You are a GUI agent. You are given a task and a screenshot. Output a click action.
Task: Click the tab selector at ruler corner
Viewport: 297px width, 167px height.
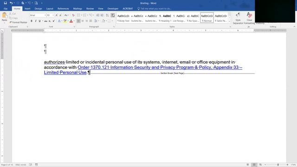(x=2, y=31)
